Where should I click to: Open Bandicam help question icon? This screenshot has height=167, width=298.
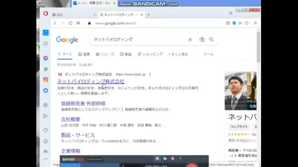pyautogui.click(x=180, y=158)
